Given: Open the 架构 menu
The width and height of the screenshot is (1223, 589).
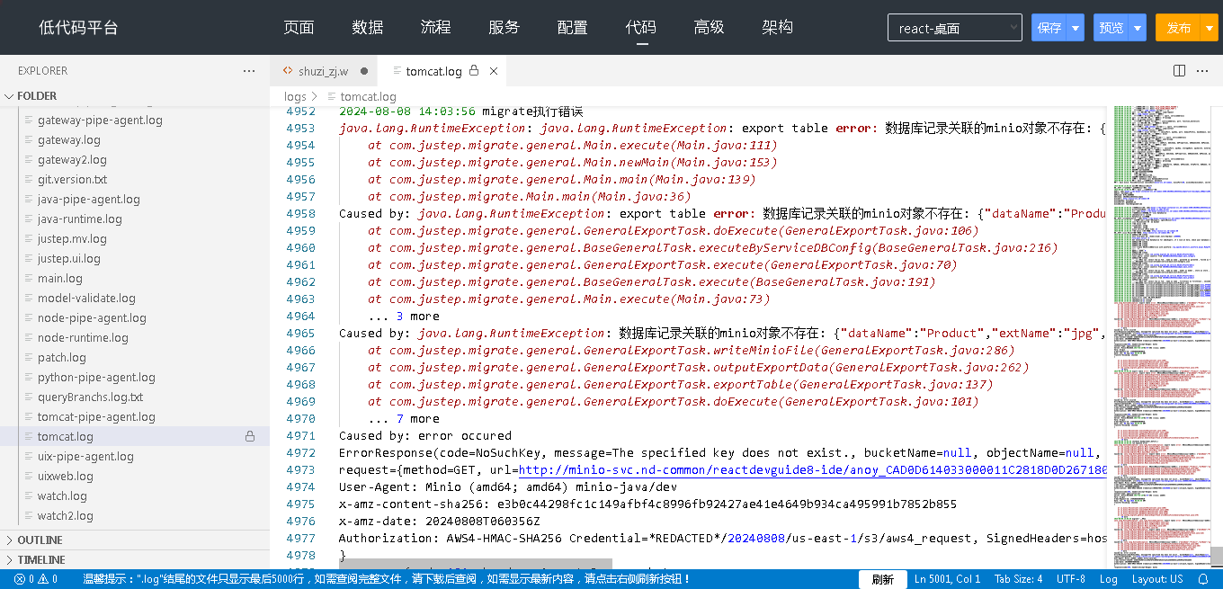Looking at the screenshot, I should [x=777, y=27].
